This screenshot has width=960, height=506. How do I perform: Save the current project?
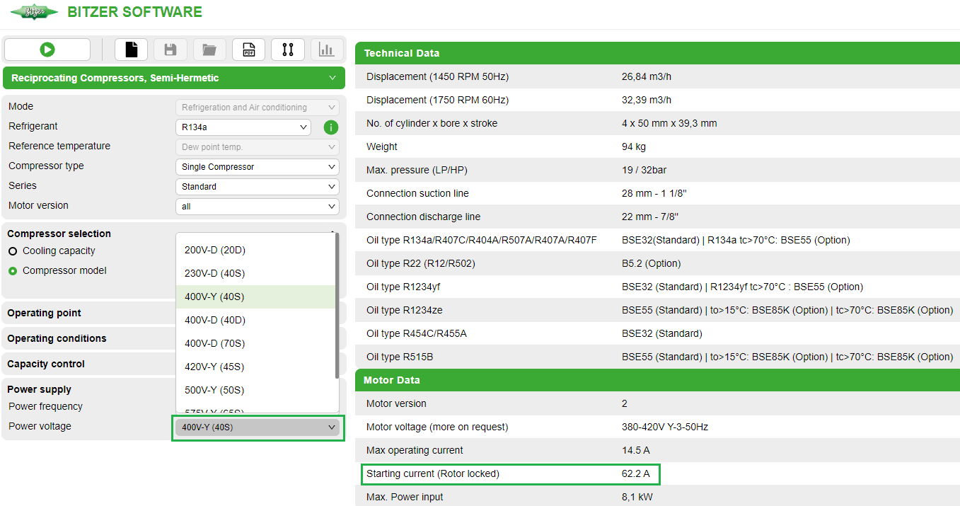pos(170,50)
